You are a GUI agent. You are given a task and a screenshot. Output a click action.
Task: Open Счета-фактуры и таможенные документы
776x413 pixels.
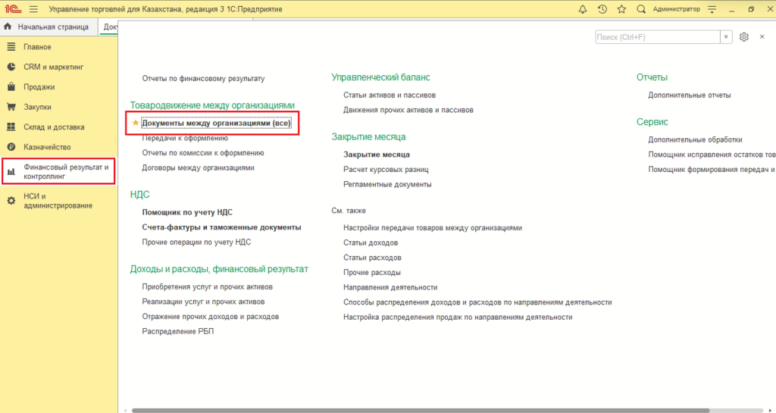pos(222,227)
